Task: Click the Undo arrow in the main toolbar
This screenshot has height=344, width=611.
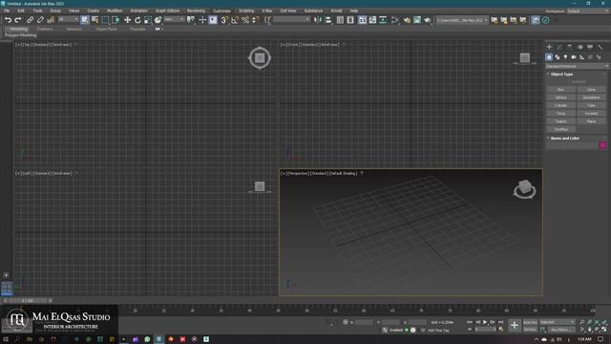Action: pyautogui.click(x=8, y=20)
